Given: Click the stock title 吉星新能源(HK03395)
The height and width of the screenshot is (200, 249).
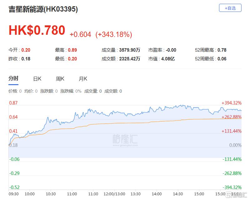Looking at the screenshot, I should (x=43, y=9).
